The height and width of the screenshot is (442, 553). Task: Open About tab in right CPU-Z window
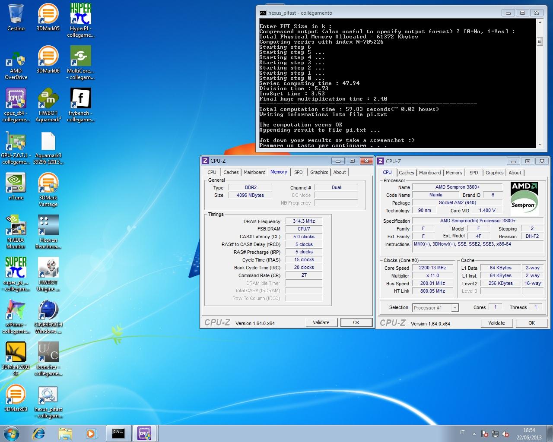[515, 173]
